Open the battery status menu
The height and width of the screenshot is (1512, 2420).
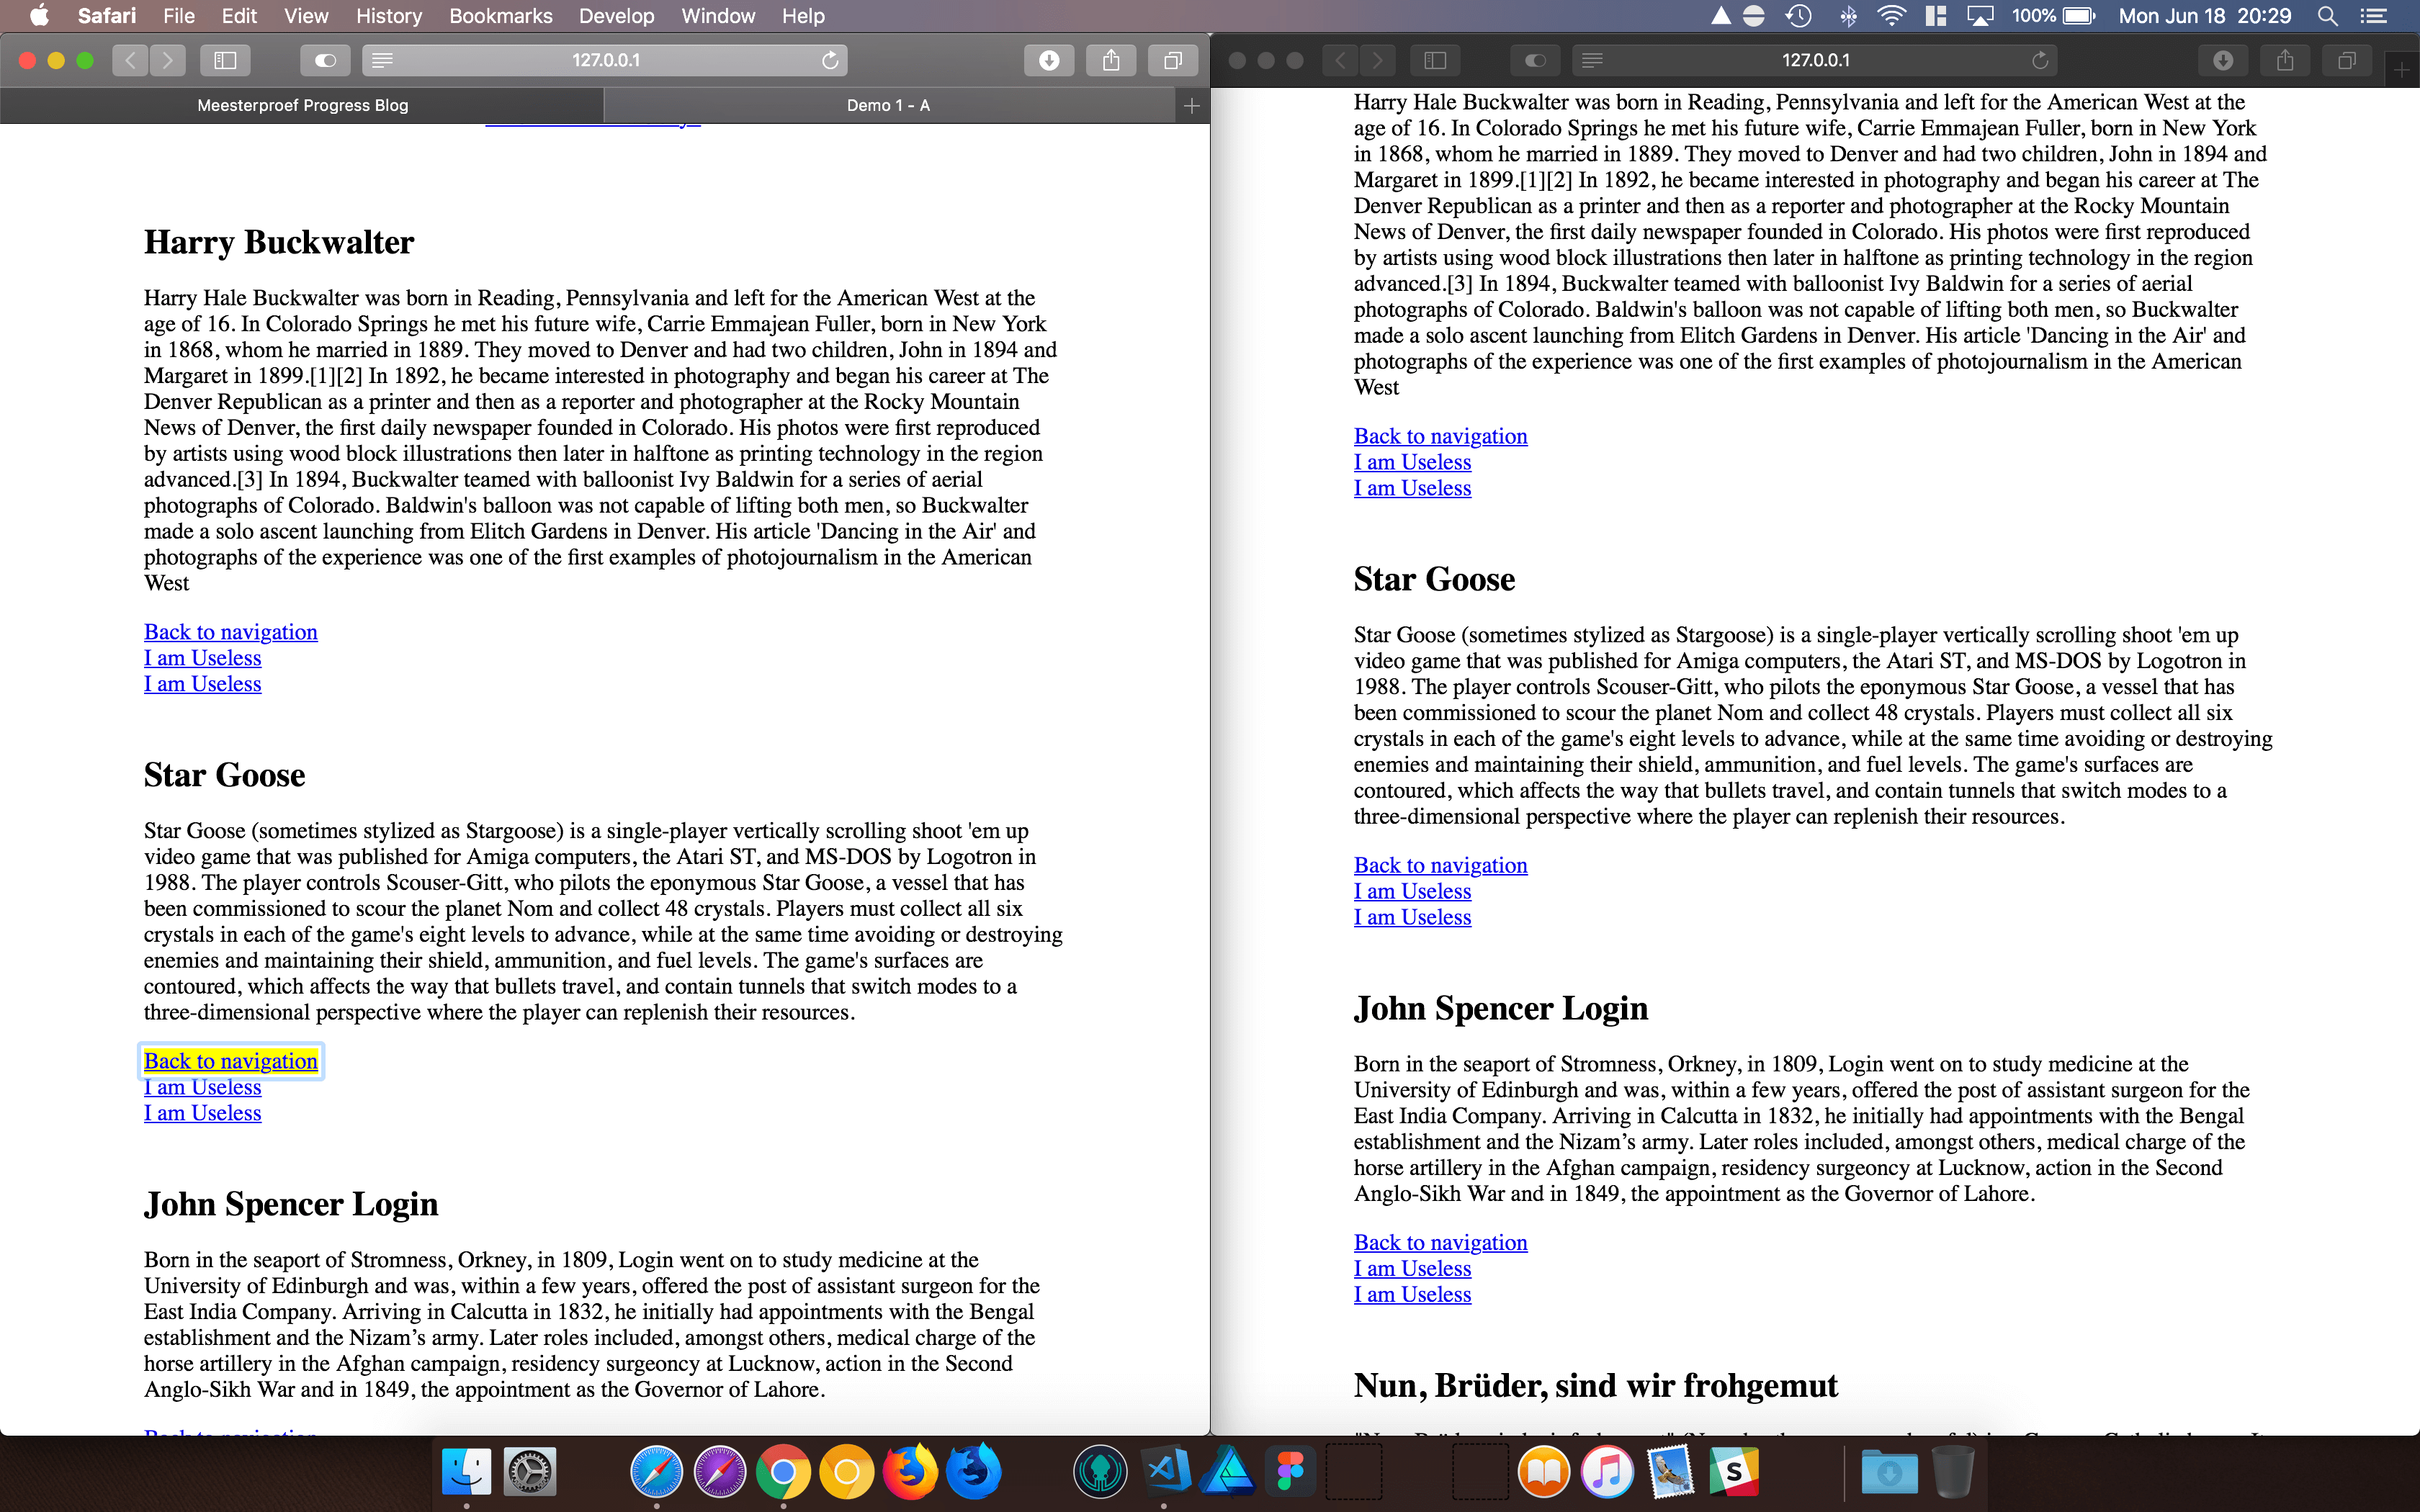2078,16
